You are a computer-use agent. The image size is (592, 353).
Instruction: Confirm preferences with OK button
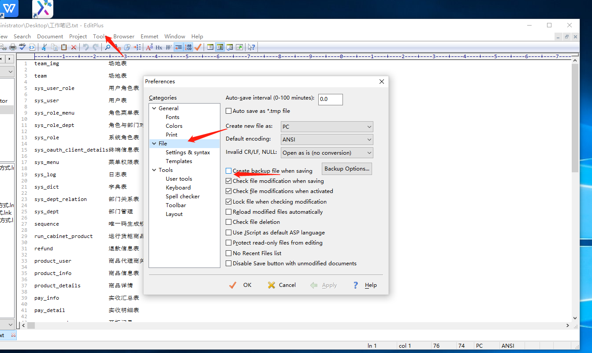pos(241,285)
